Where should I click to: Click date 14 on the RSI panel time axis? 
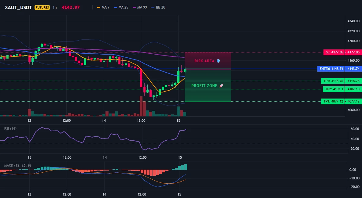pyautogui.click(x=105, y=157)
